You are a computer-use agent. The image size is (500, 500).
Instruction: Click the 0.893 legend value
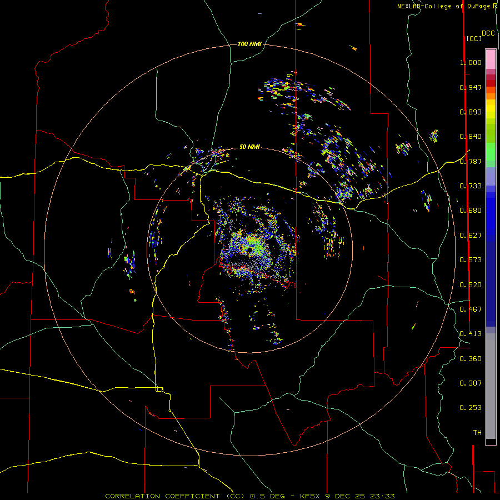click(471, 112)
